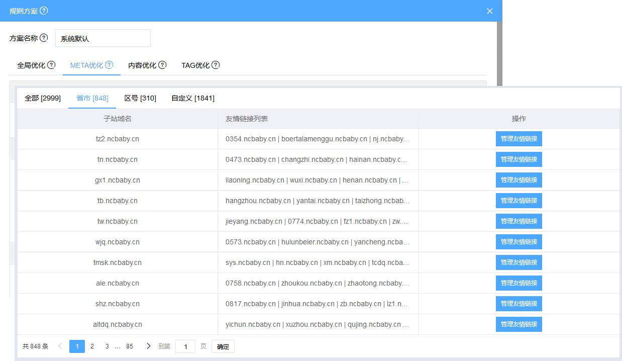Focus the page number input field

click(x=185, y=346)
